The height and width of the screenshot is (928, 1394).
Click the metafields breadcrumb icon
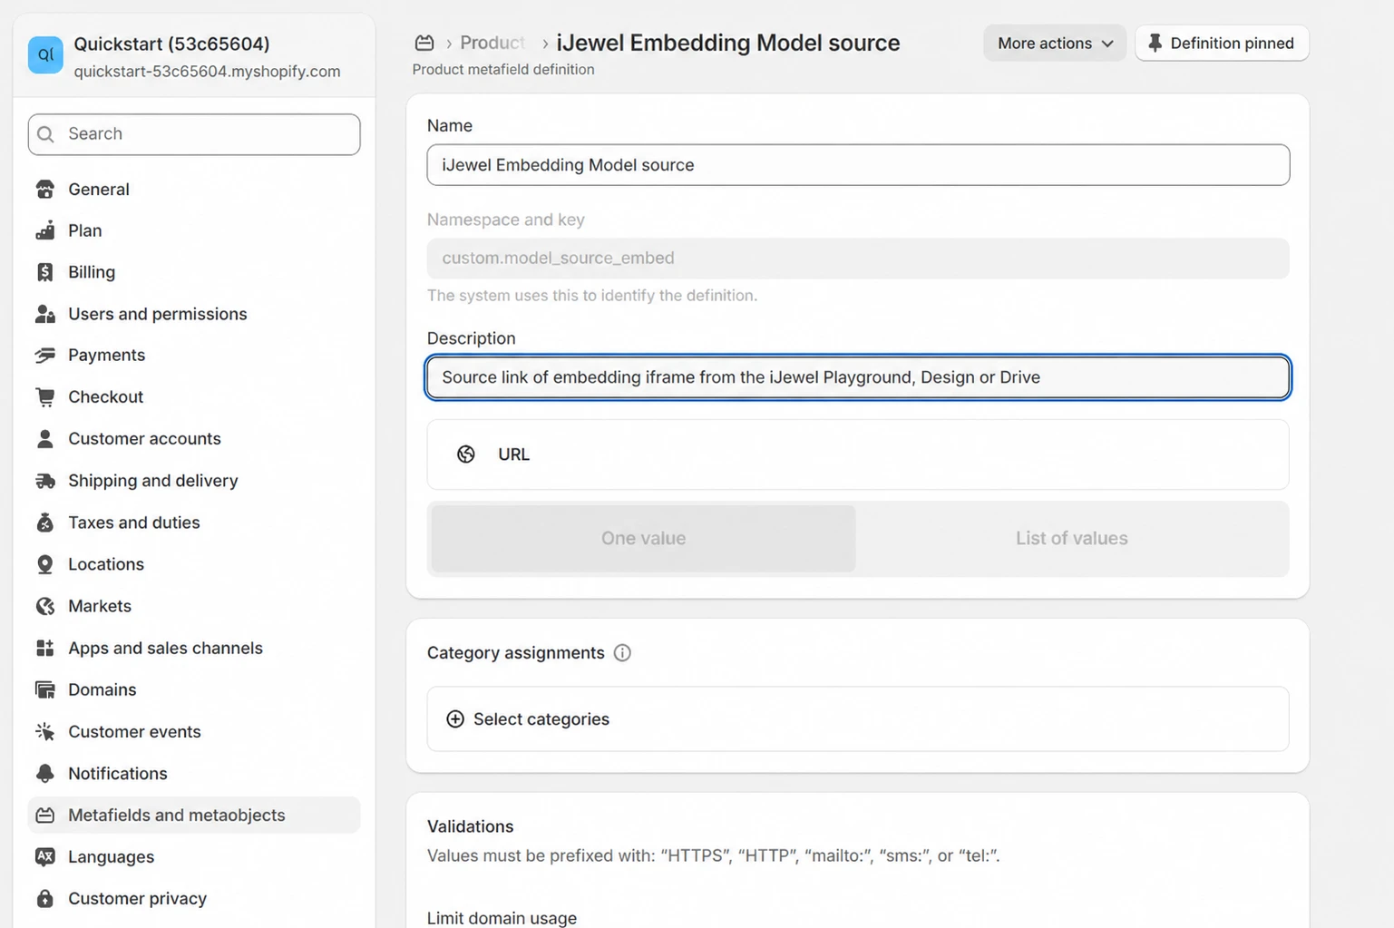click(424, 43)
